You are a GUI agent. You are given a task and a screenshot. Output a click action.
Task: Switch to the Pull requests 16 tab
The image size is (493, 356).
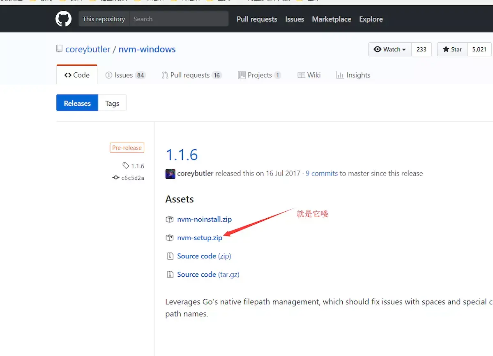(x=192, y=75)
